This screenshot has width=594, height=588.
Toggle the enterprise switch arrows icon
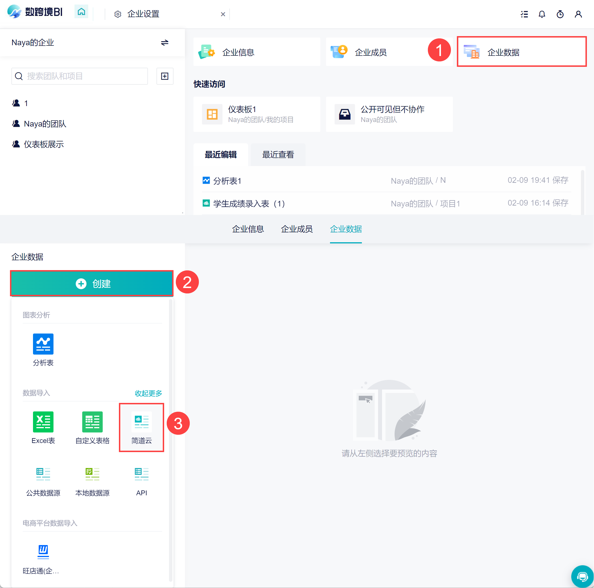(x=164, y=42)
